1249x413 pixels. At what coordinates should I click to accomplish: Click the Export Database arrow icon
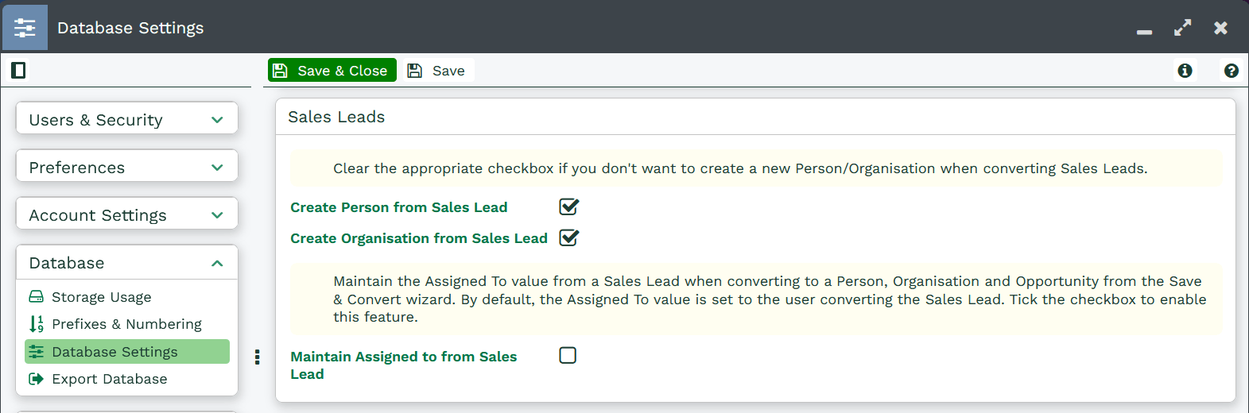tap(37, 379)
